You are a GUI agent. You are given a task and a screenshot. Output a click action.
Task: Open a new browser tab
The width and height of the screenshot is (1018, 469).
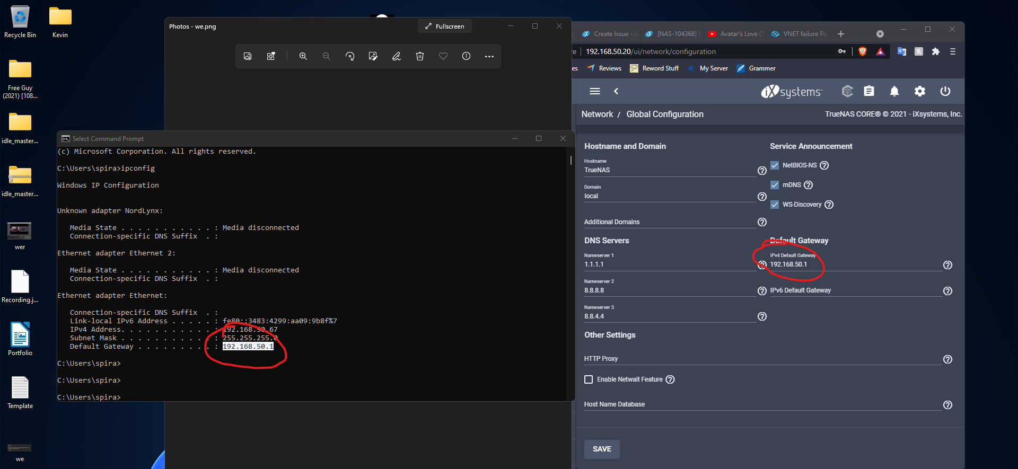click(x=841, y=34)
